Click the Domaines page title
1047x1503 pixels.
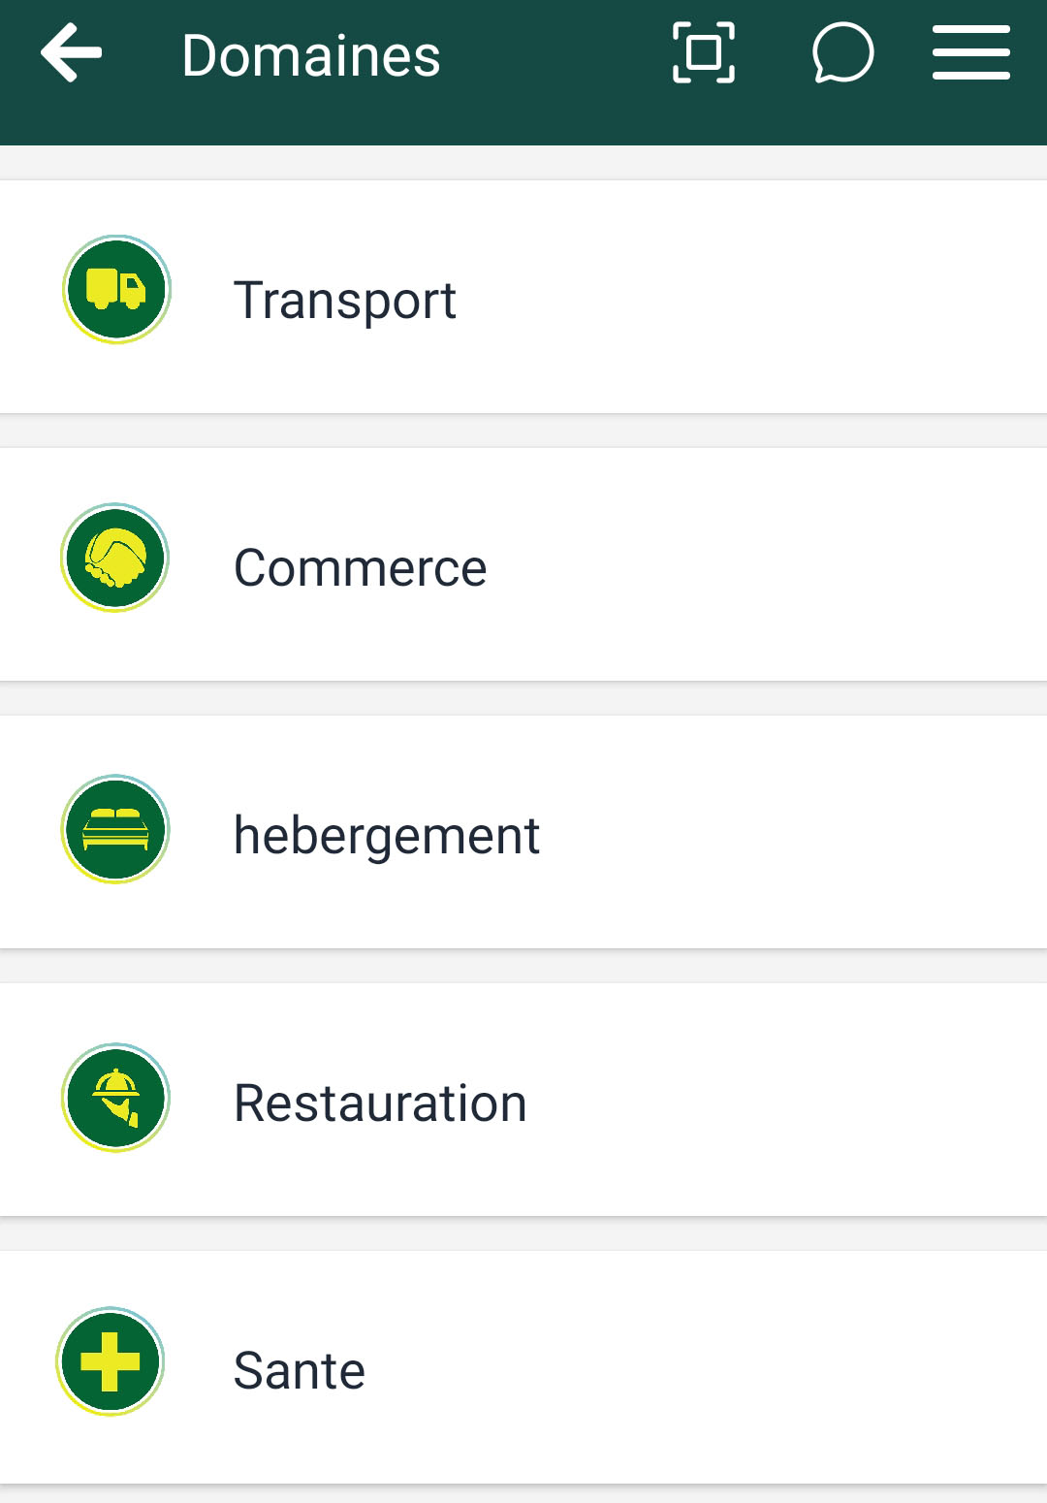click(311, 55)
